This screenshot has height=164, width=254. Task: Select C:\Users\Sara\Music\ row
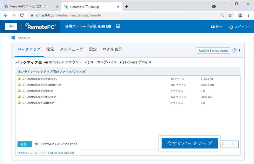pyautogui.click(x=128, y=91)
